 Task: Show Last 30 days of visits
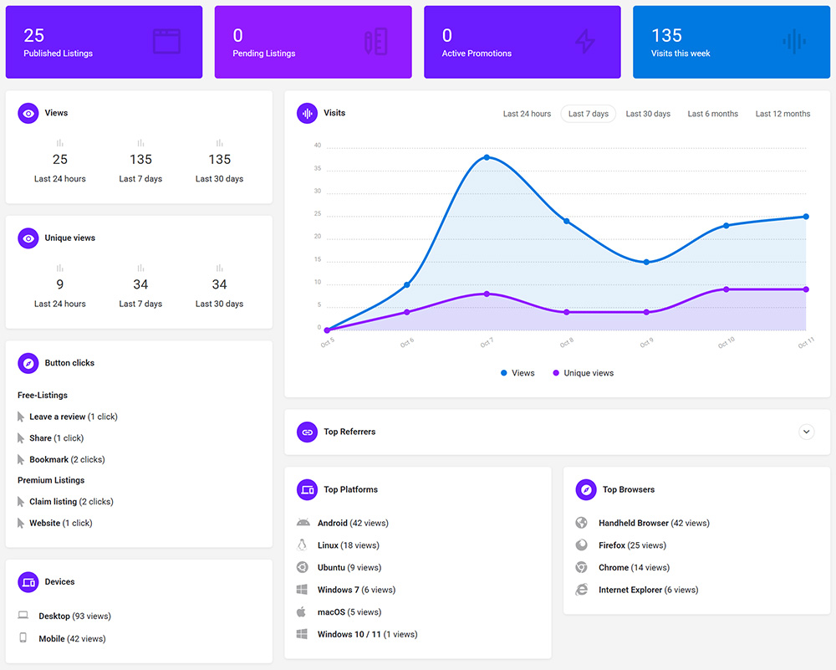coord(648,114)
